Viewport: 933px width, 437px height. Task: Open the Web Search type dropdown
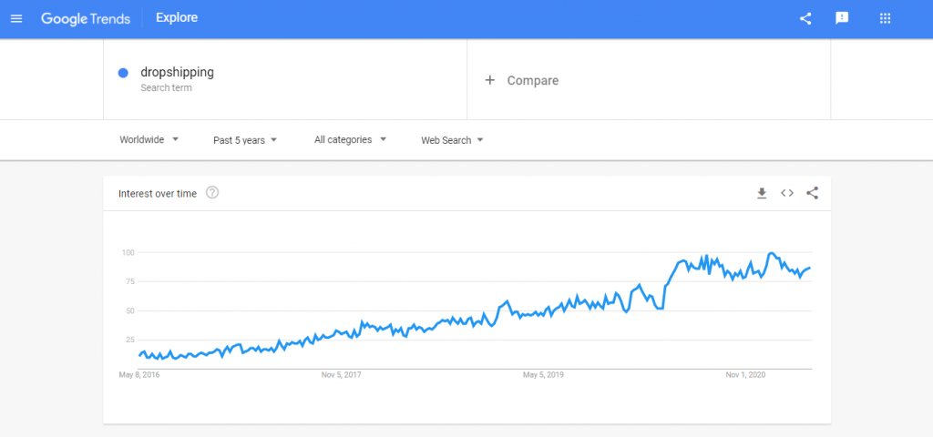pyautogui.click(x=452, y=140)
